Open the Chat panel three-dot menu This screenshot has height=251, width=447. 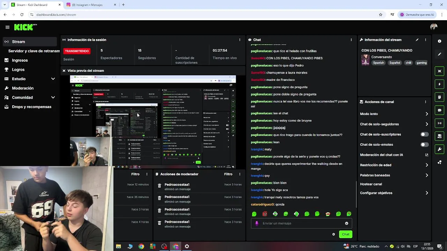[x=351, y=40]
